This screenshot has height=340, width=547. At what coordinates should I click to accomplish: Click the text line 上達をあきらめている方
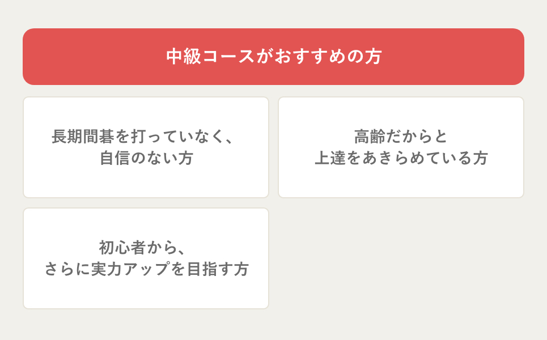[401, 158]
